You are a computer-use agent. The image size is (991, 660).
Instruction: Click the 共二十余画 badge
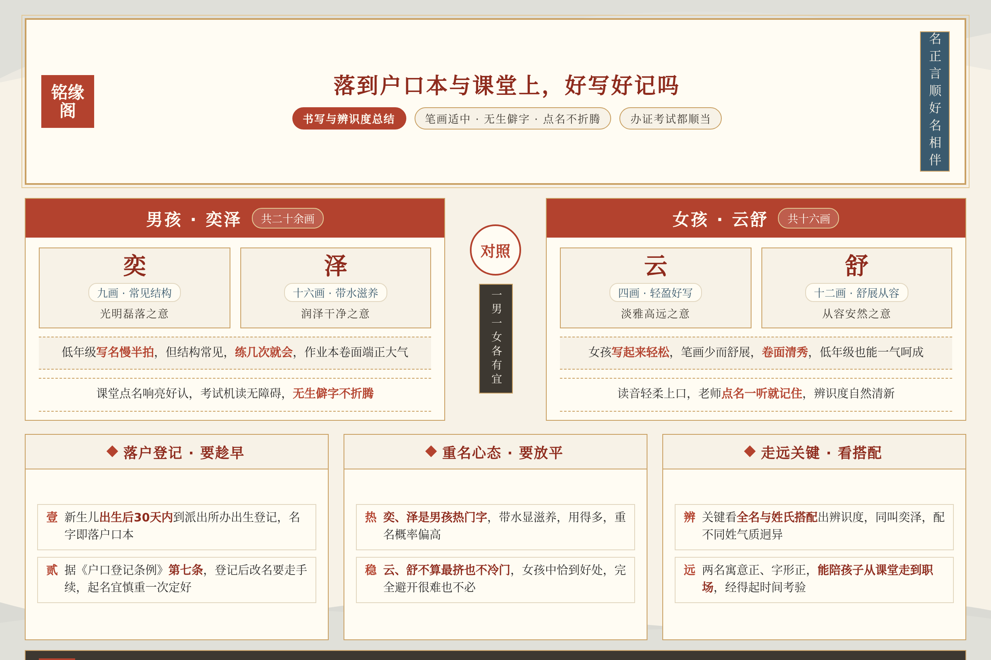point(287,218)
